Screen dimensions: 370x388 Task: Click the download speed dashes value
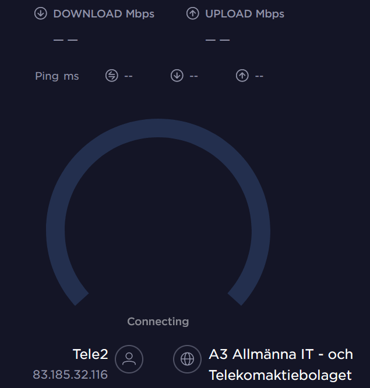pos(65,40)
